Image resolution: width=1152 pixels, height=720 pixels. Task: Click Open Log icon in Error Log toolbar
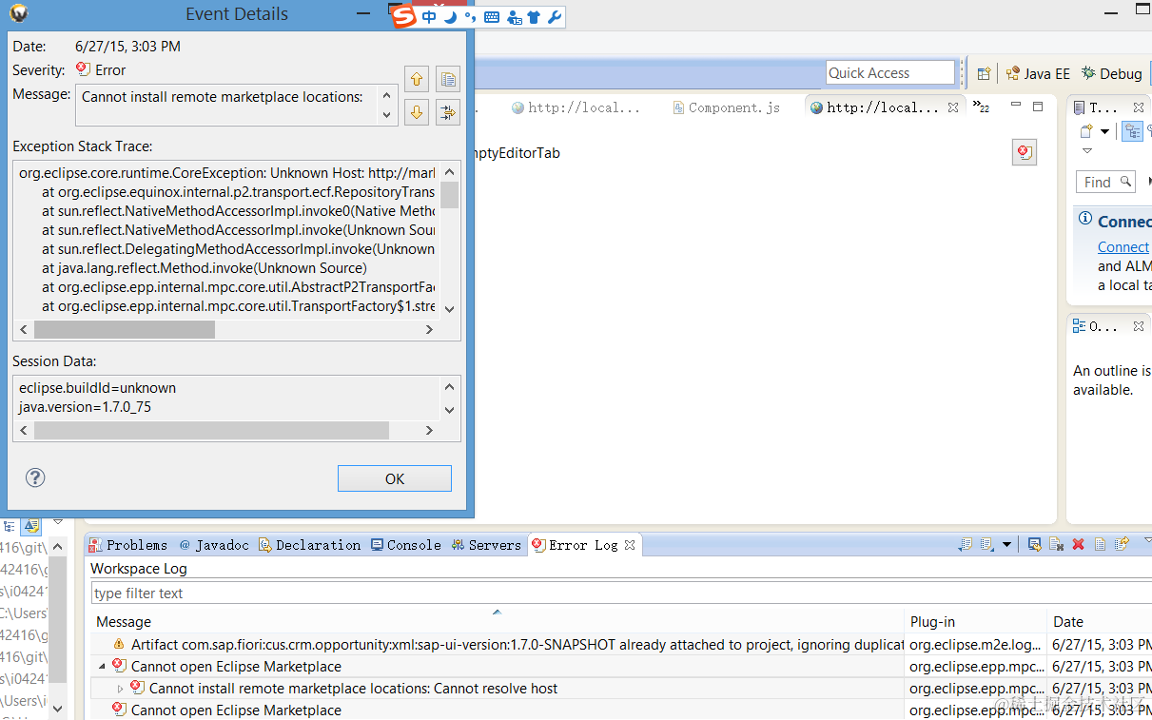coord(1100,544)
